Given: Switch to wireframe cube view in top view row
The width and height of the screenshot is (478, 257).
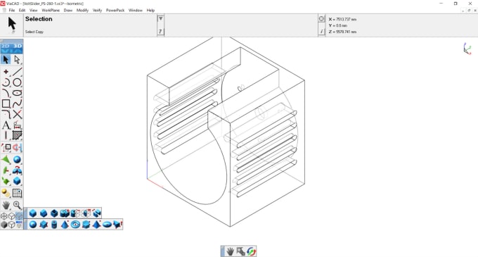Looking at the screenshot, I should coord(11,216).
